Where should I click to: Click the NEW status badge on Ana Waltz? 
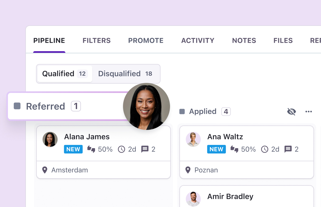(216, 149)
